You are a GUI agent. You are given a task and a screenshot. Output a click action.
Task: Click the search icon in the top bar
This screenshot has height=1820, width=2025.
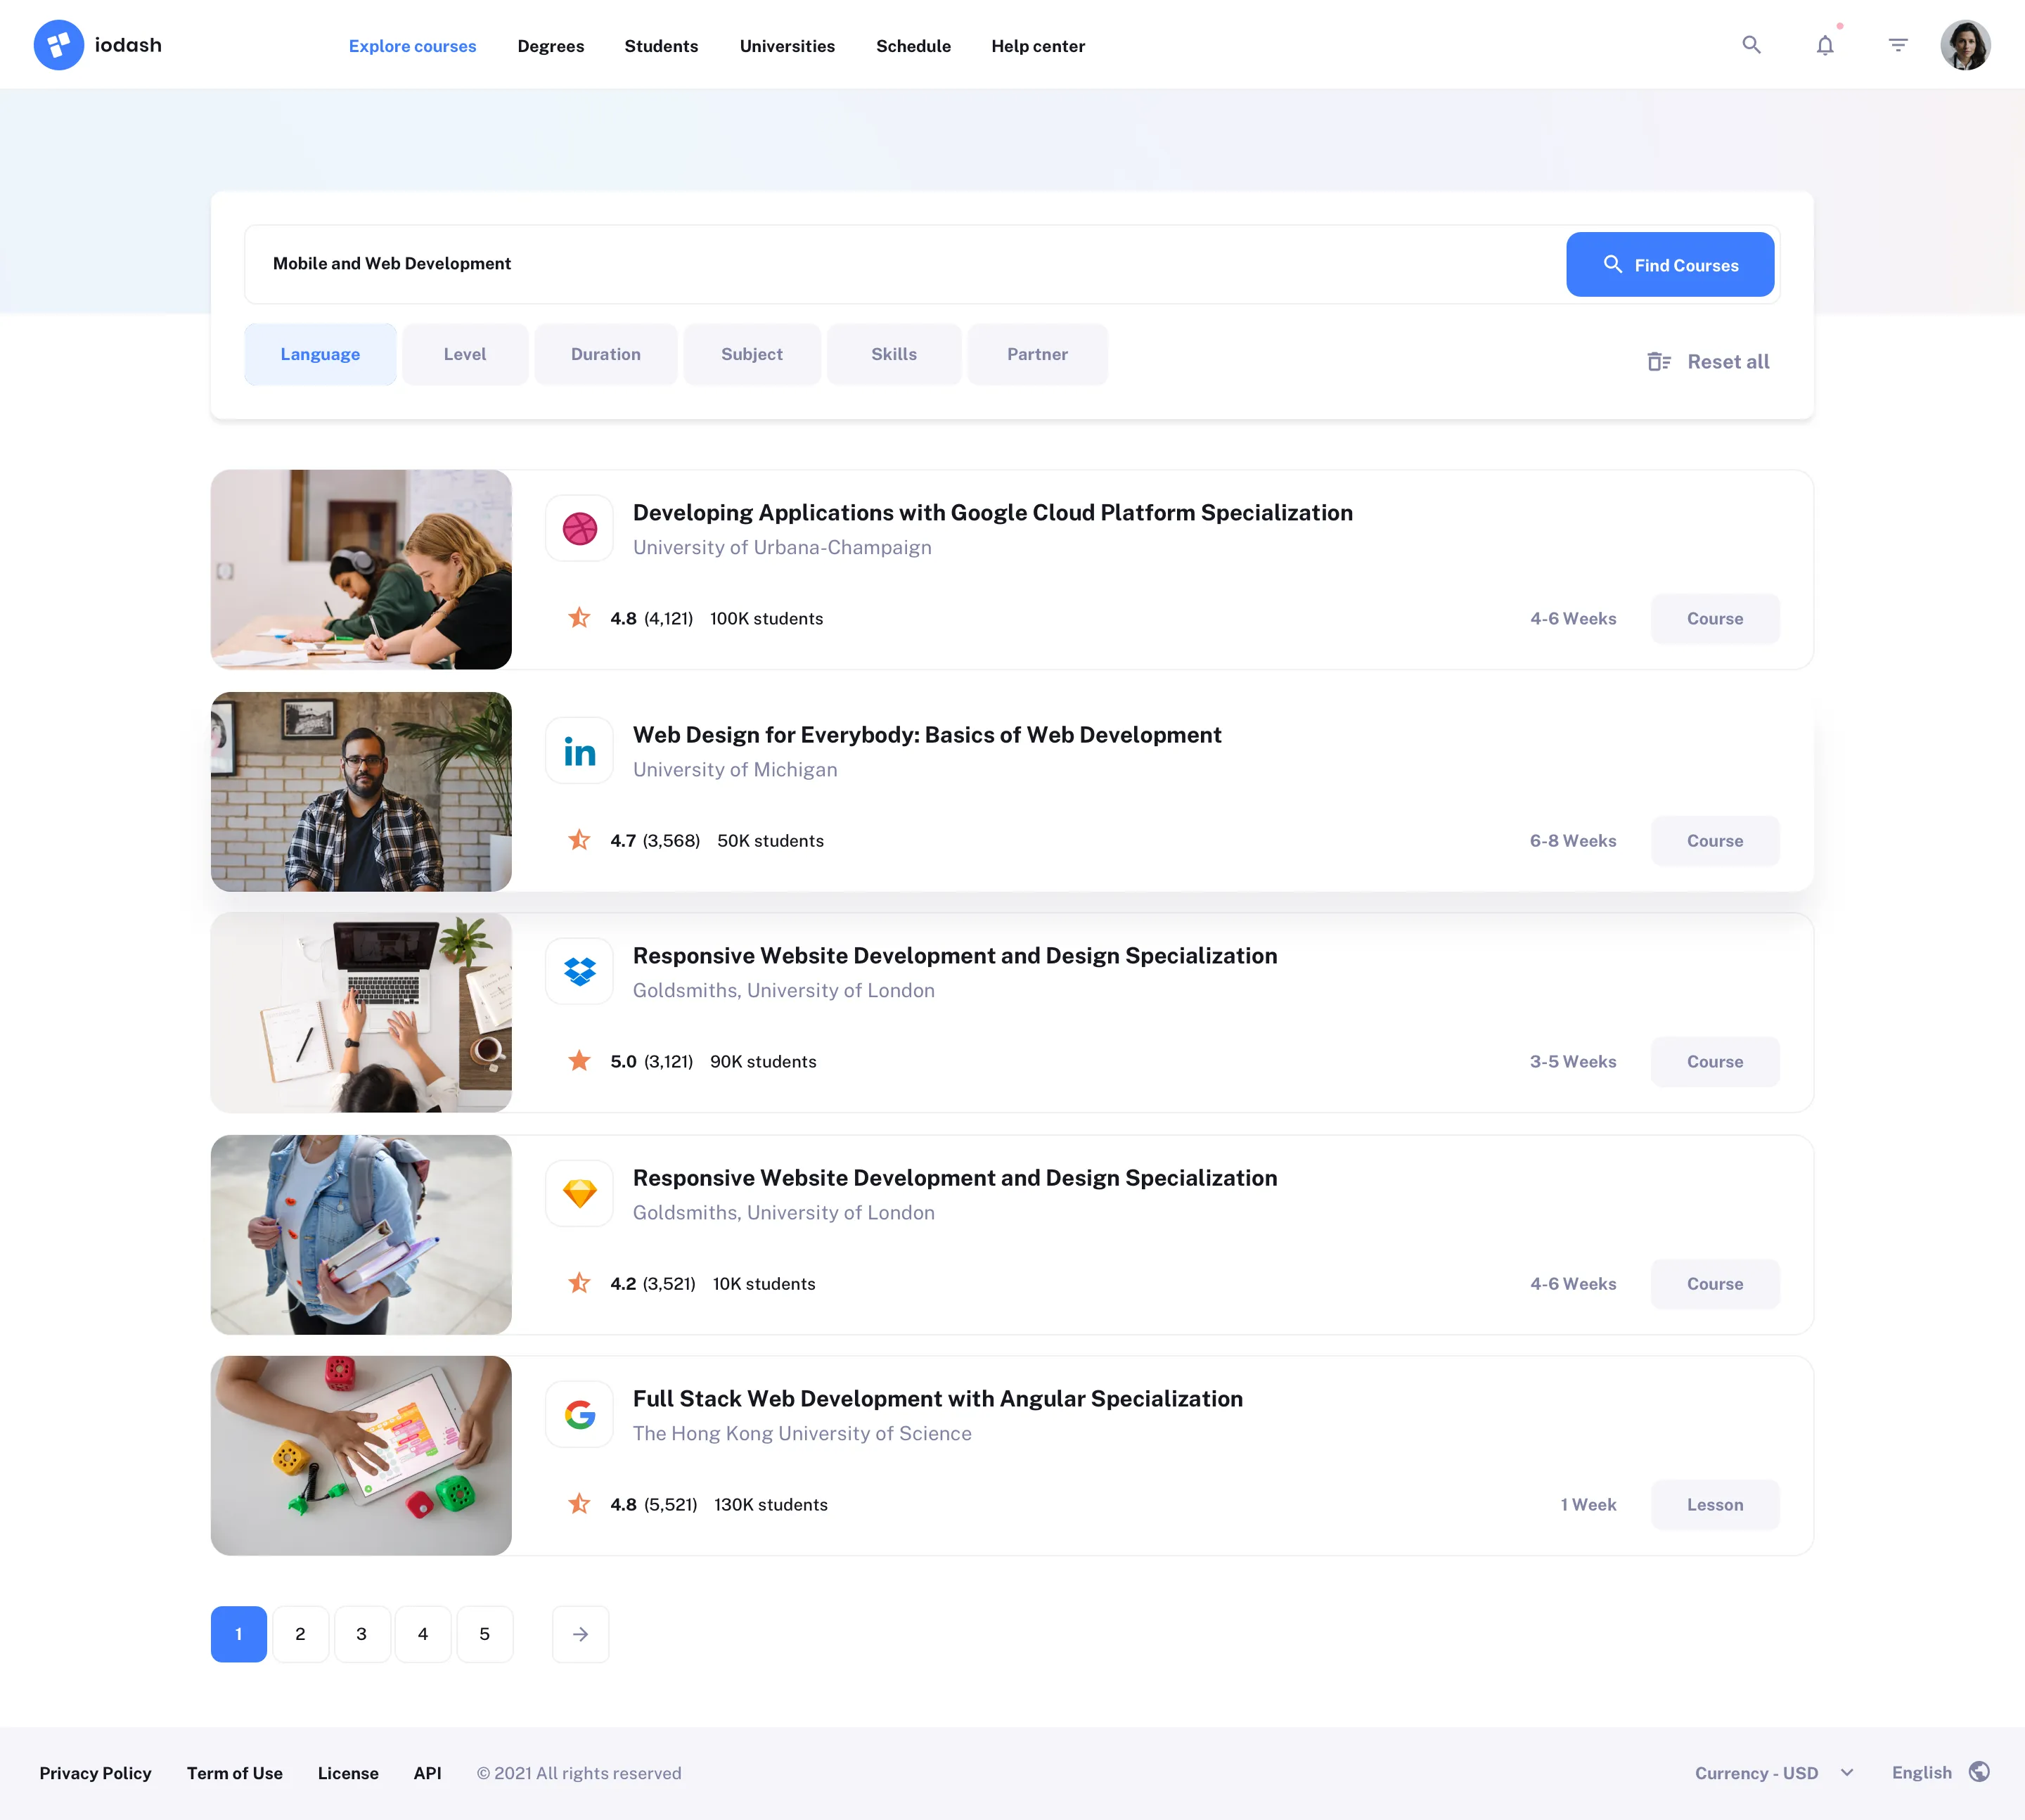tap(1752, 45)
